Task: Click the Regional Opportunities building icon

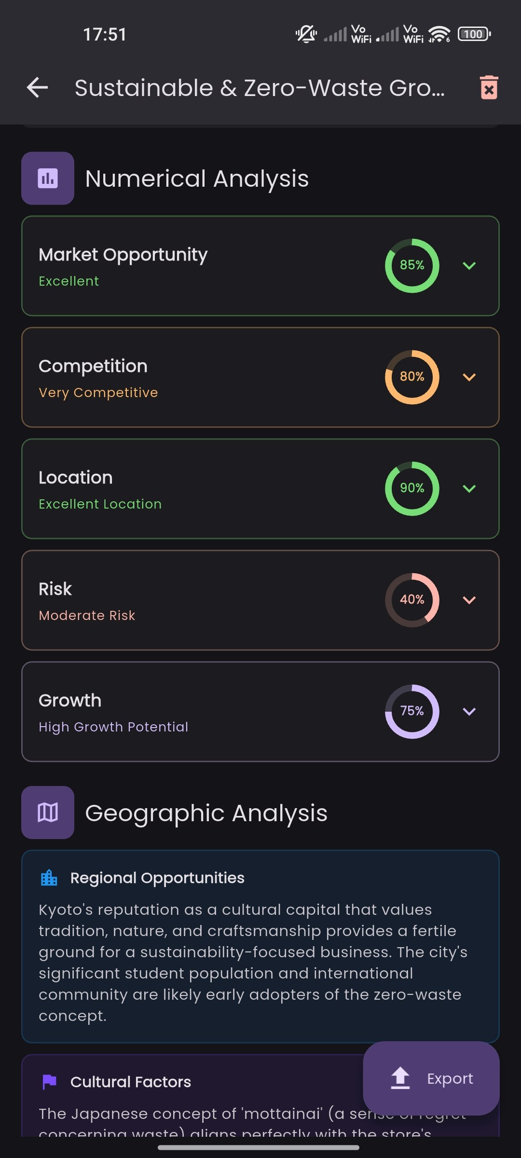Action: click(49, 878)
